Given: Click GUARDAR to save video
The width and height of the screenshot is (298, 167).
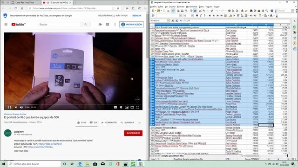Looking at the screenshot, I should point(127,122).
